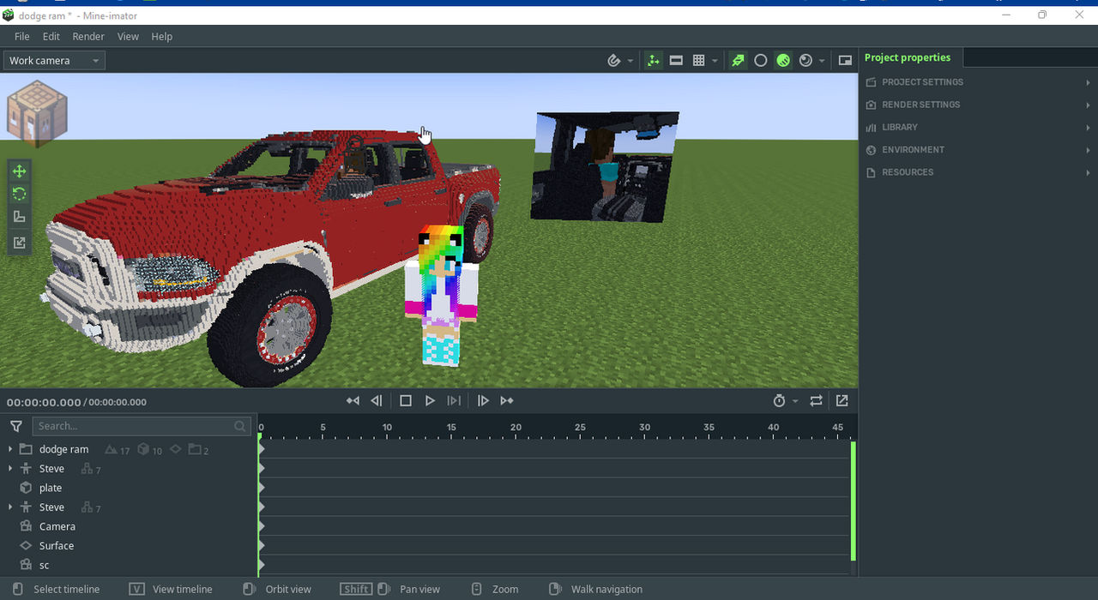The image size is (1098, 600).
Task: Expand the Render Settings section arrow
Action: (1088, 105)
